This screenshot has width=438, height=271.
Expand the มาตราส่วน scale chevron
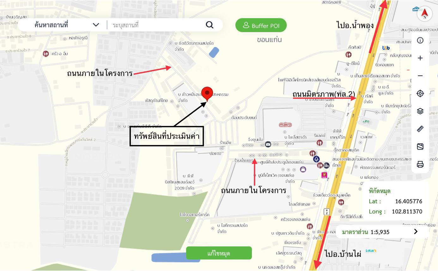[x=416, y=232]
